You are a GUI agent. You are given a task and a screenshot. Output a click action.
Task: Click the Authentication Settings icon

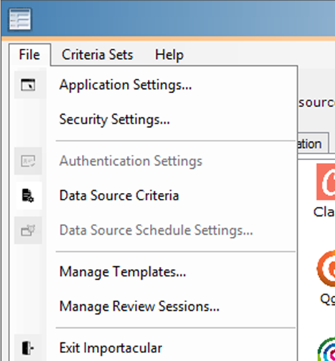pos(28,161)
